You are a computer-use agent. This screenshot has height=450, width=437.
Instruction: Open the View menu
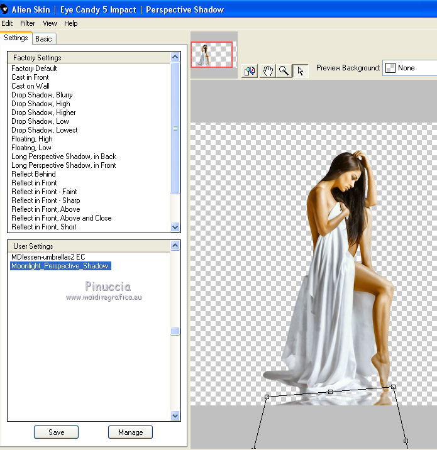(x=50, y=23)
